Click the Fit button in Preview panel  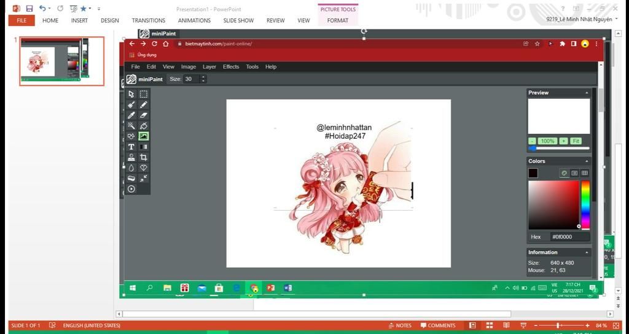pyautogui.click(x=576, y=141)
